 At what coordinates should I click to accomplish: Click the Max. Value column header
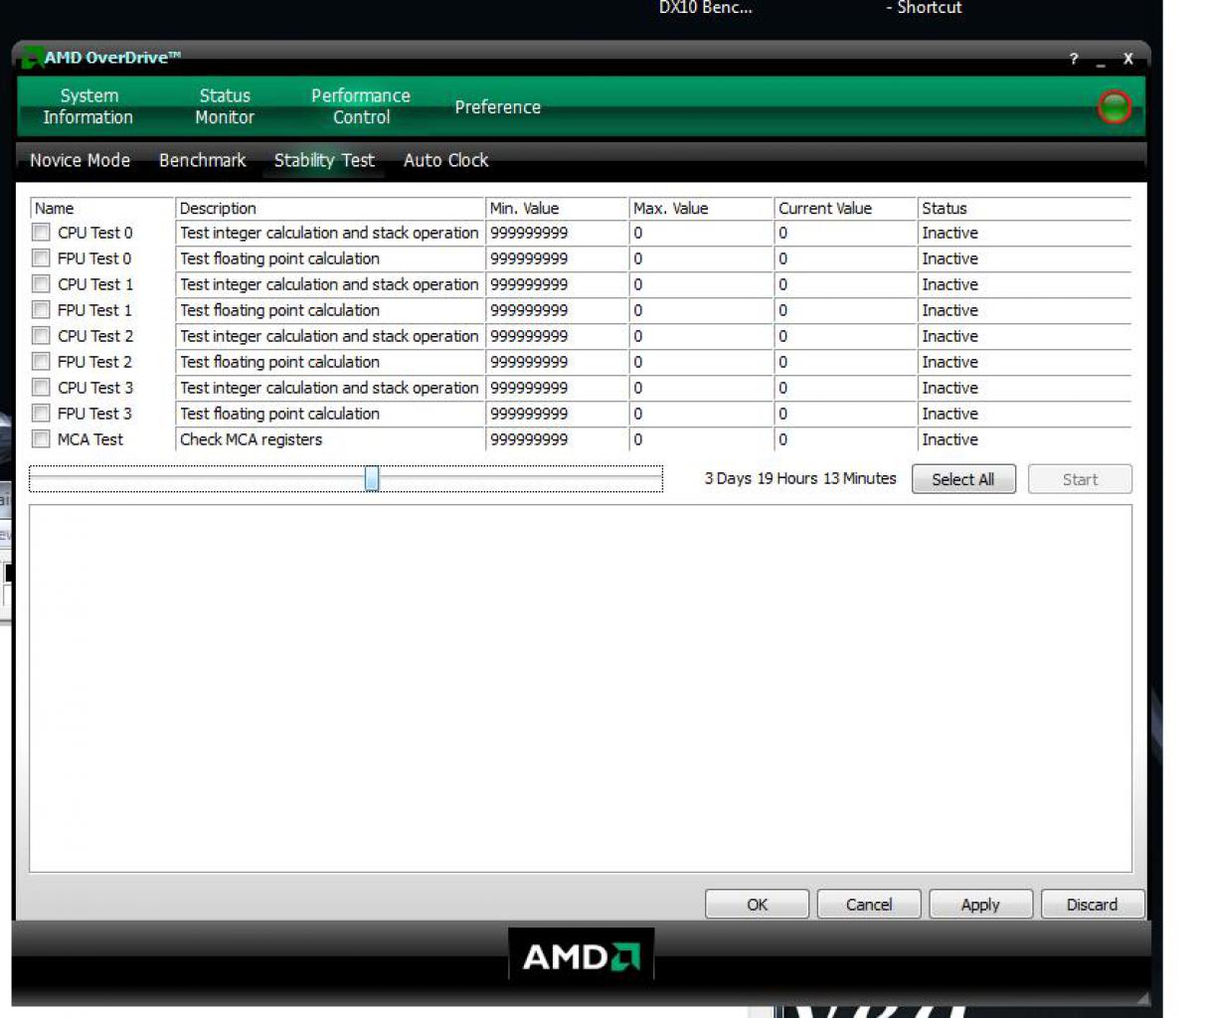click(x=702, y=209)
